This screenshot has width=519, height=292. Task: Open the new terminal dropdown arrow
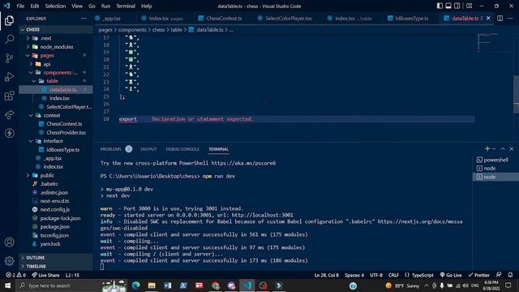[494, 149]
